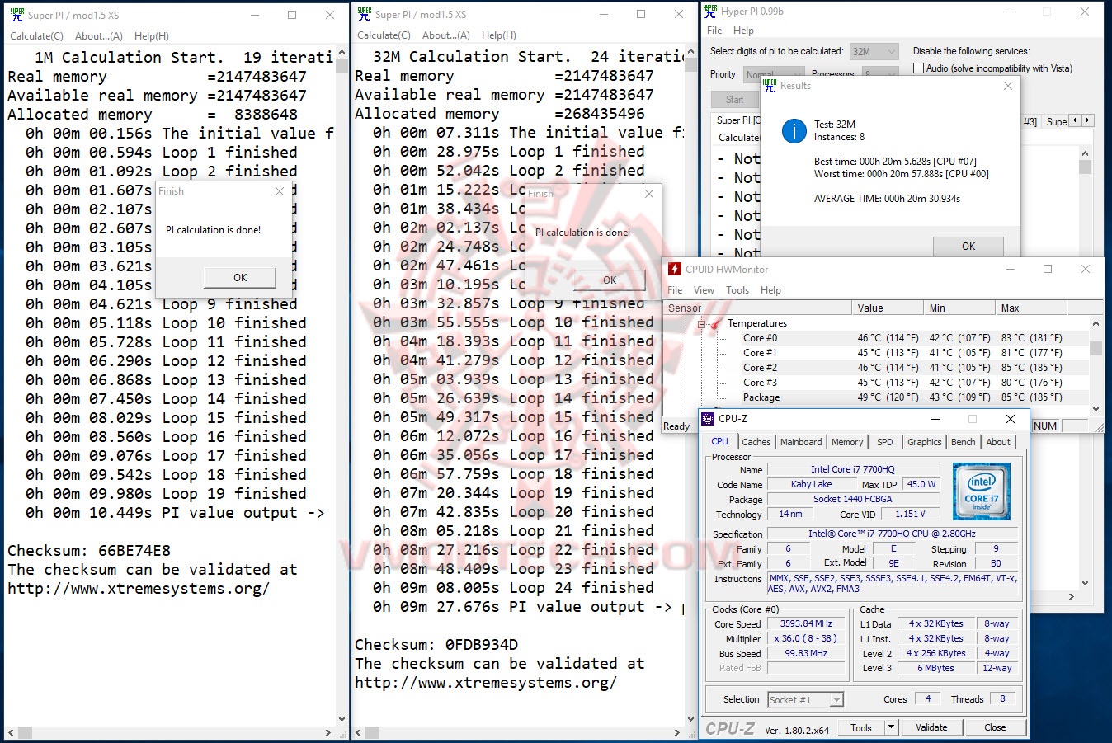Open the File menu in CPUID HWMonitor

pyautogui.click(x=675, y=290)
